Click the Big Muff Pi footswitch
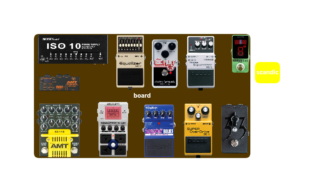314x192 pixels. (x=165, y=73)
